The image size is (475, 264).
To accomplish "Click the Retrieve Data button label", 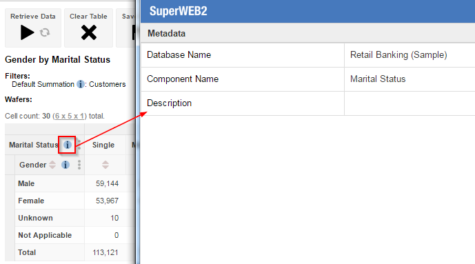I will [x=33, y=17].
